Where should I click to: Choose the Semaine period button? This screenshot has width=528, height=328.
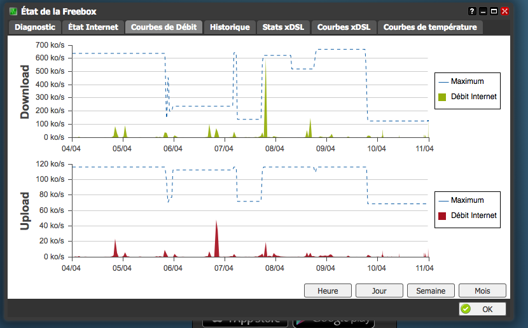coord(431,290)
